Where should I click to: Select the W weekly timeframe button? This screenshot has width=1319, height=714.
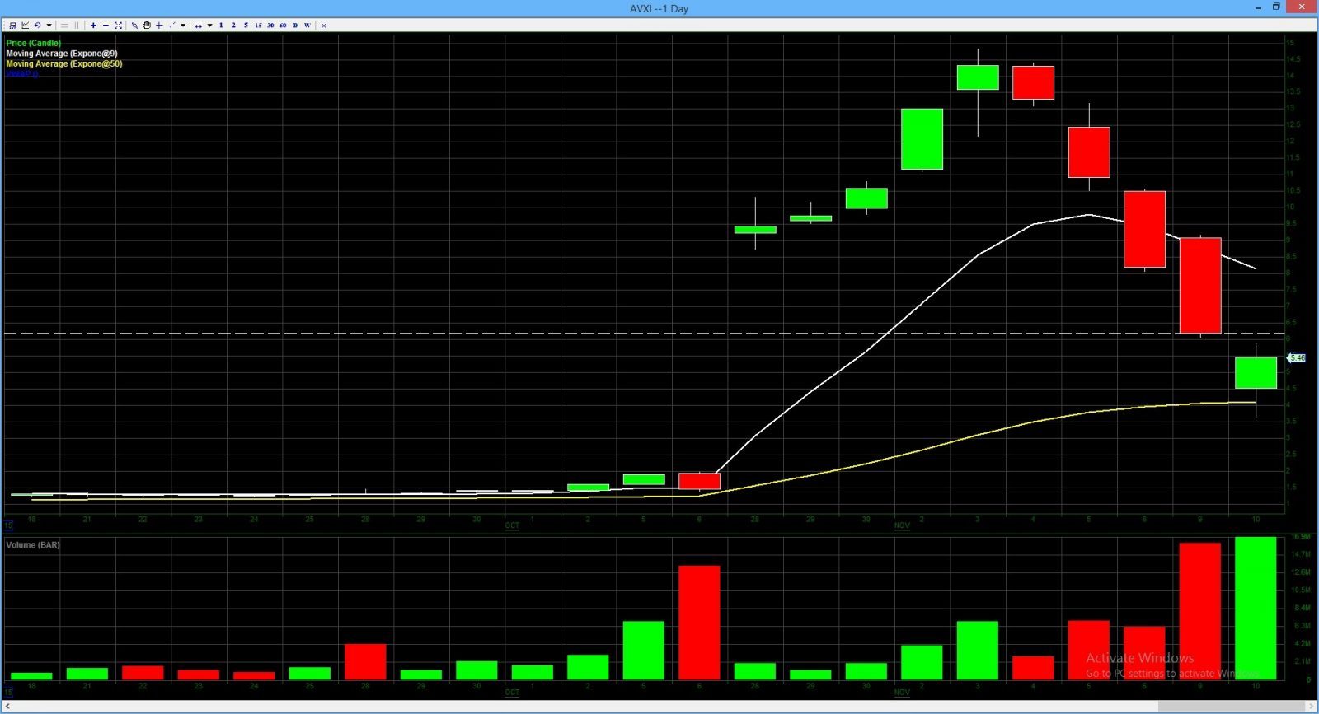[307, 26]
